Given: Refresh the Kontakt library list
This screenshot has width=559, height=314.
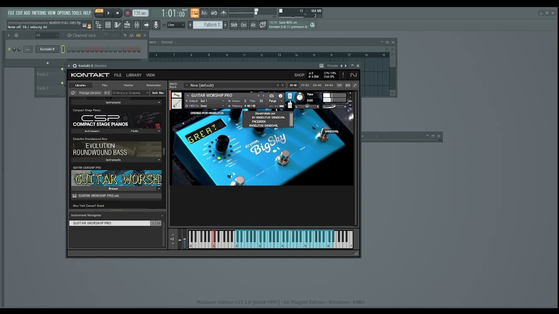Looking at the screenshot, I should (73, 93).
